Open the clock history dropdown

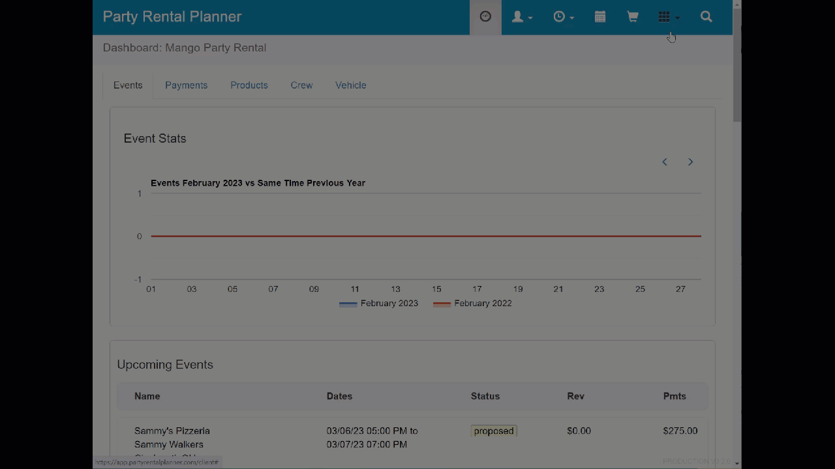click(564, 17)
